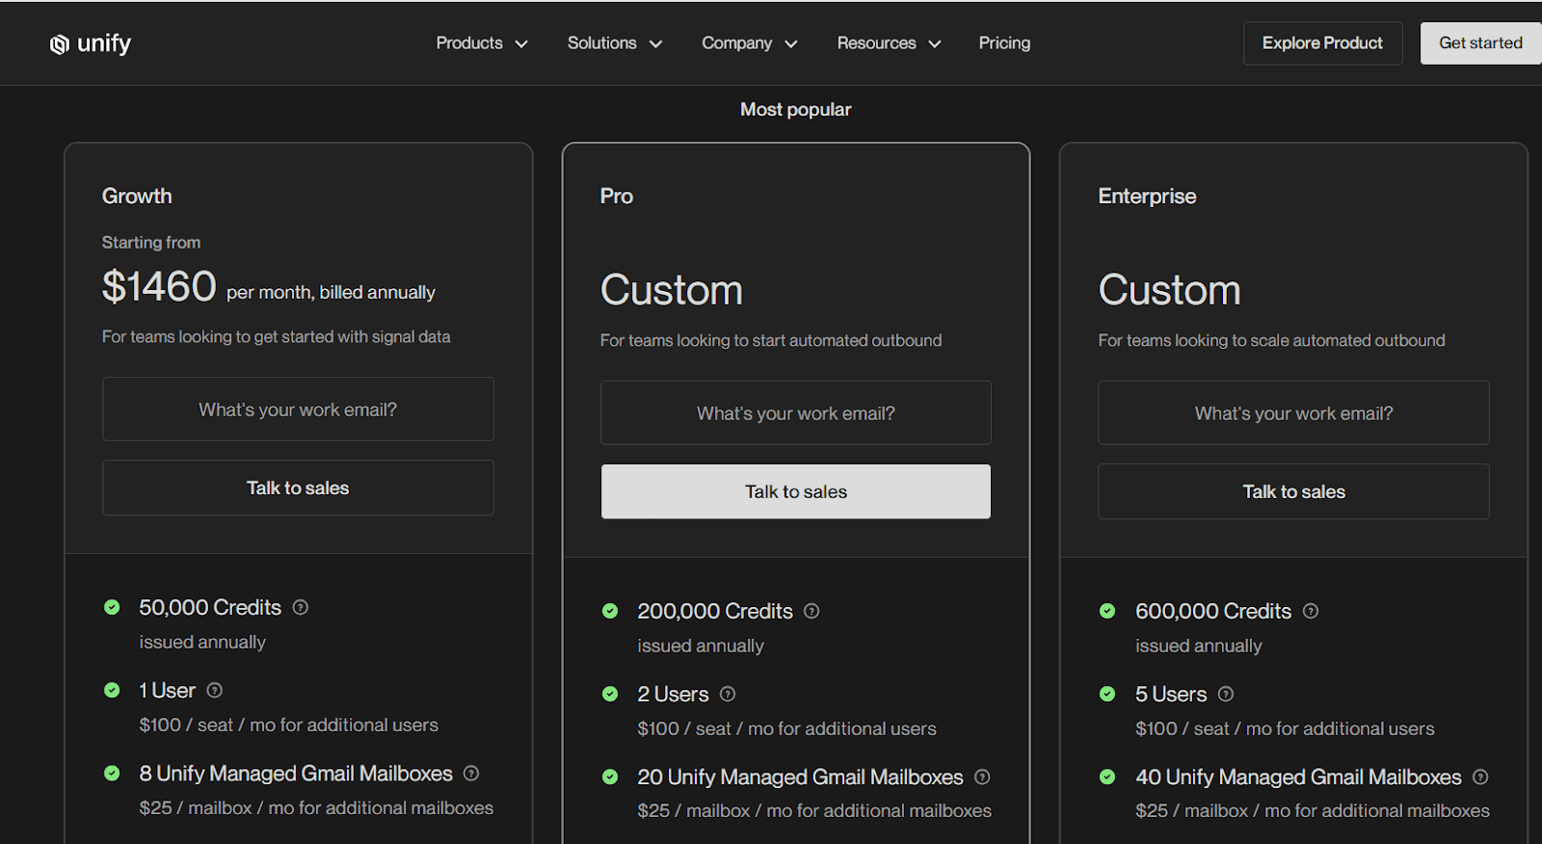Expand the Solutions dropdown menu
Image resolution: width=1542 pixels, height=844 pixels.
(615, 43)
